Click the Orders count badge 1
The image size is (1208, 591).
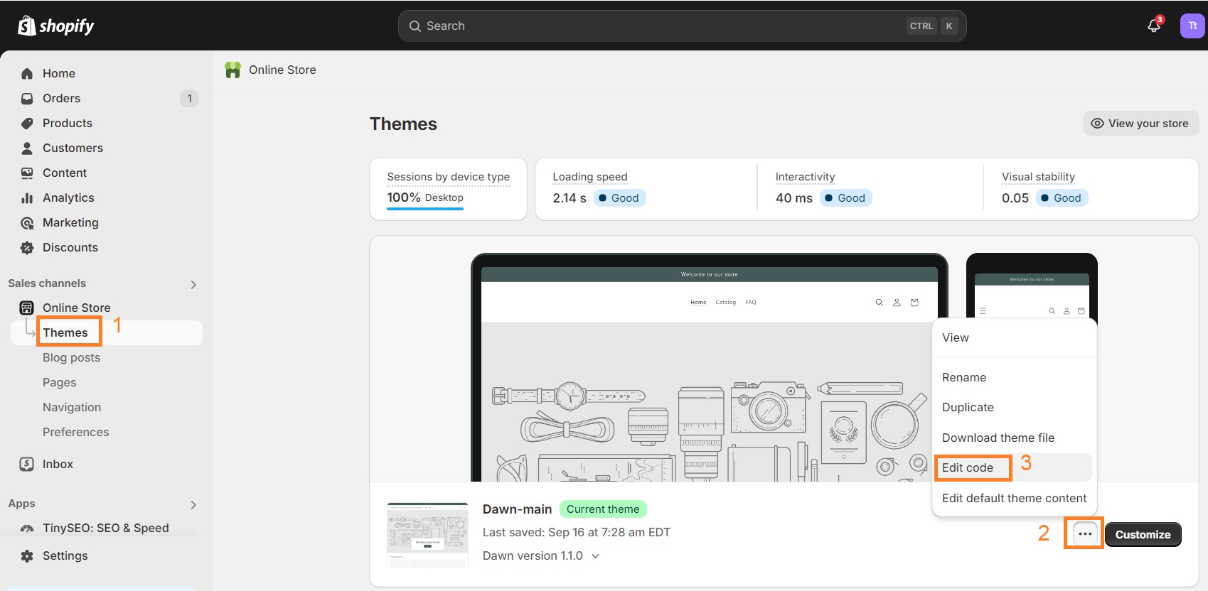coord(189,98)
